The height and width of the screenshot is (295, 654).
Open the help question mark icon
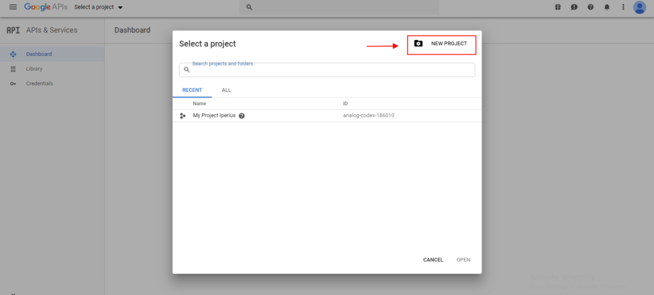coord(590,7)
